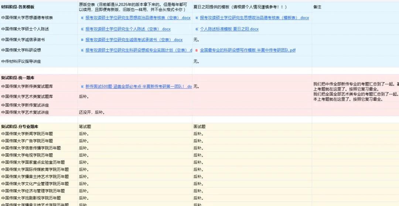The width and height of the screenshot is (399, 206).
Task: Select 笔试题 后补。 cell for 新闻学院
Action: [135, 134]
